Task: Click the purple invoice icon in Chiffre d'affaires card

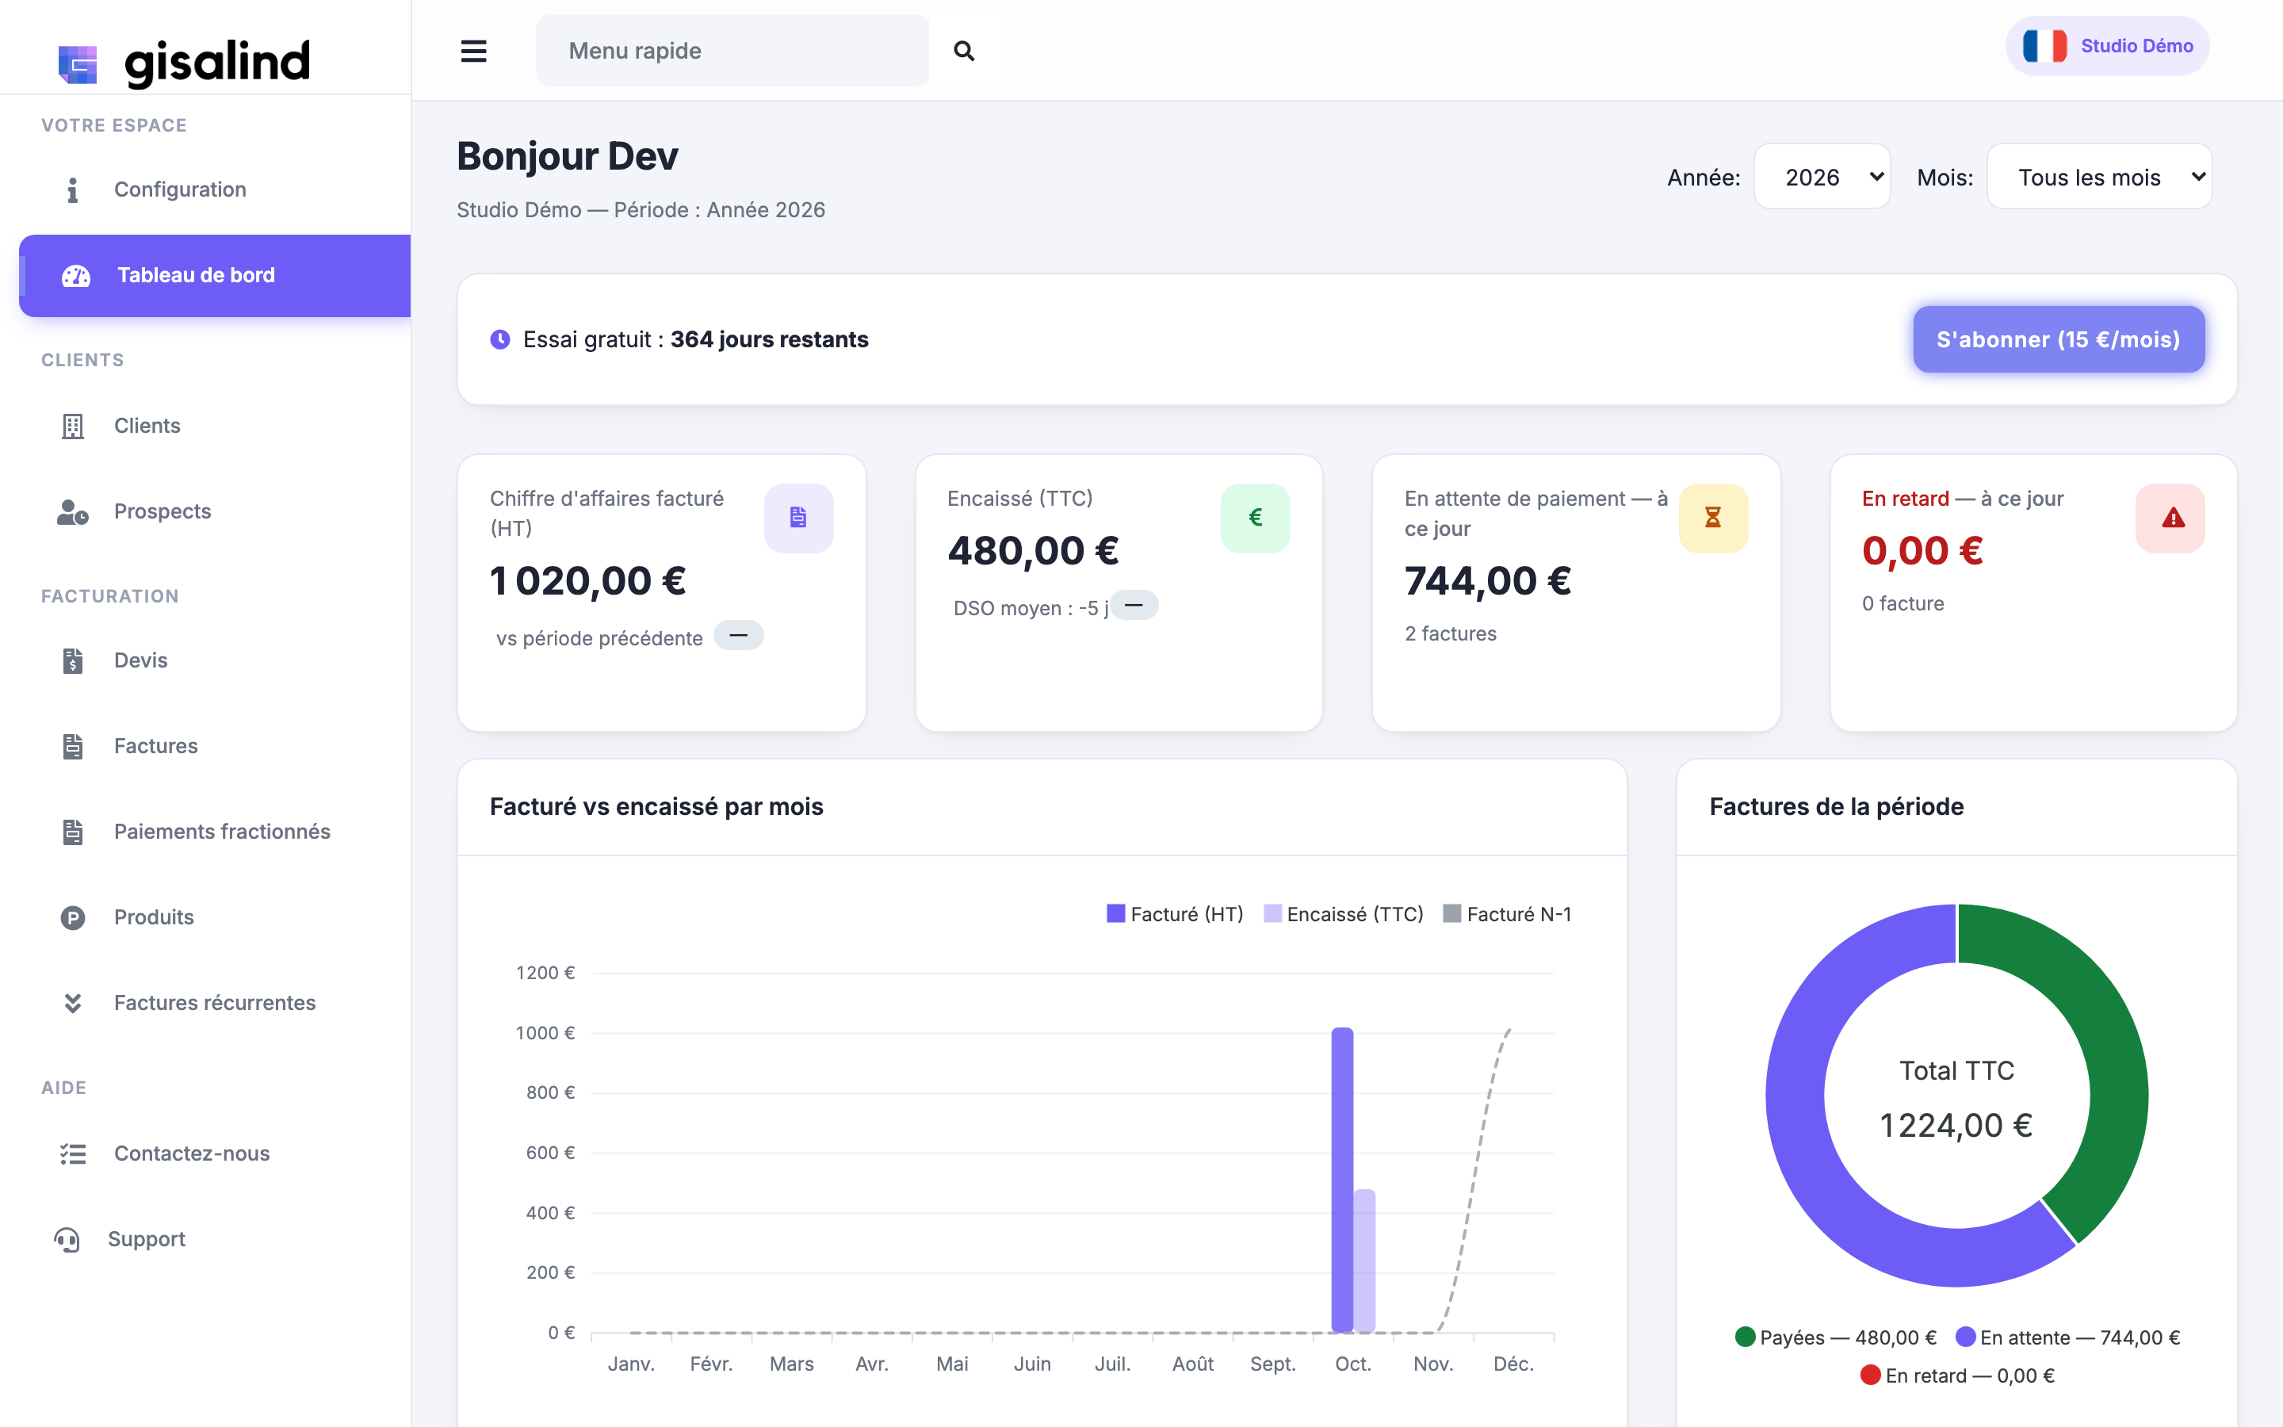Action: click(798, 517)
